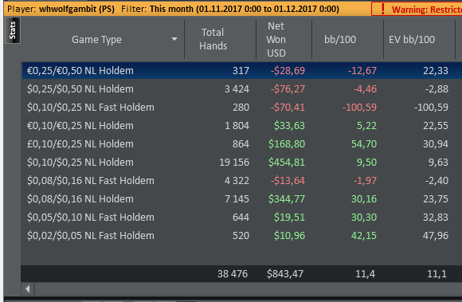Select the $0,08/$0,16 NL Holdem row

(x=242, y=199)
